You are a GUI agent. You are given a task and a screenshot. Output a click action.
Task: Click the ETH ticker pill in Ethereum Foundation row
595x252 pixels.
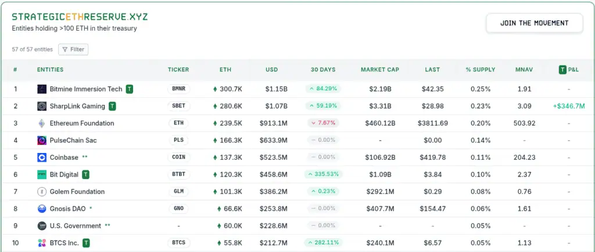point(179,123)
